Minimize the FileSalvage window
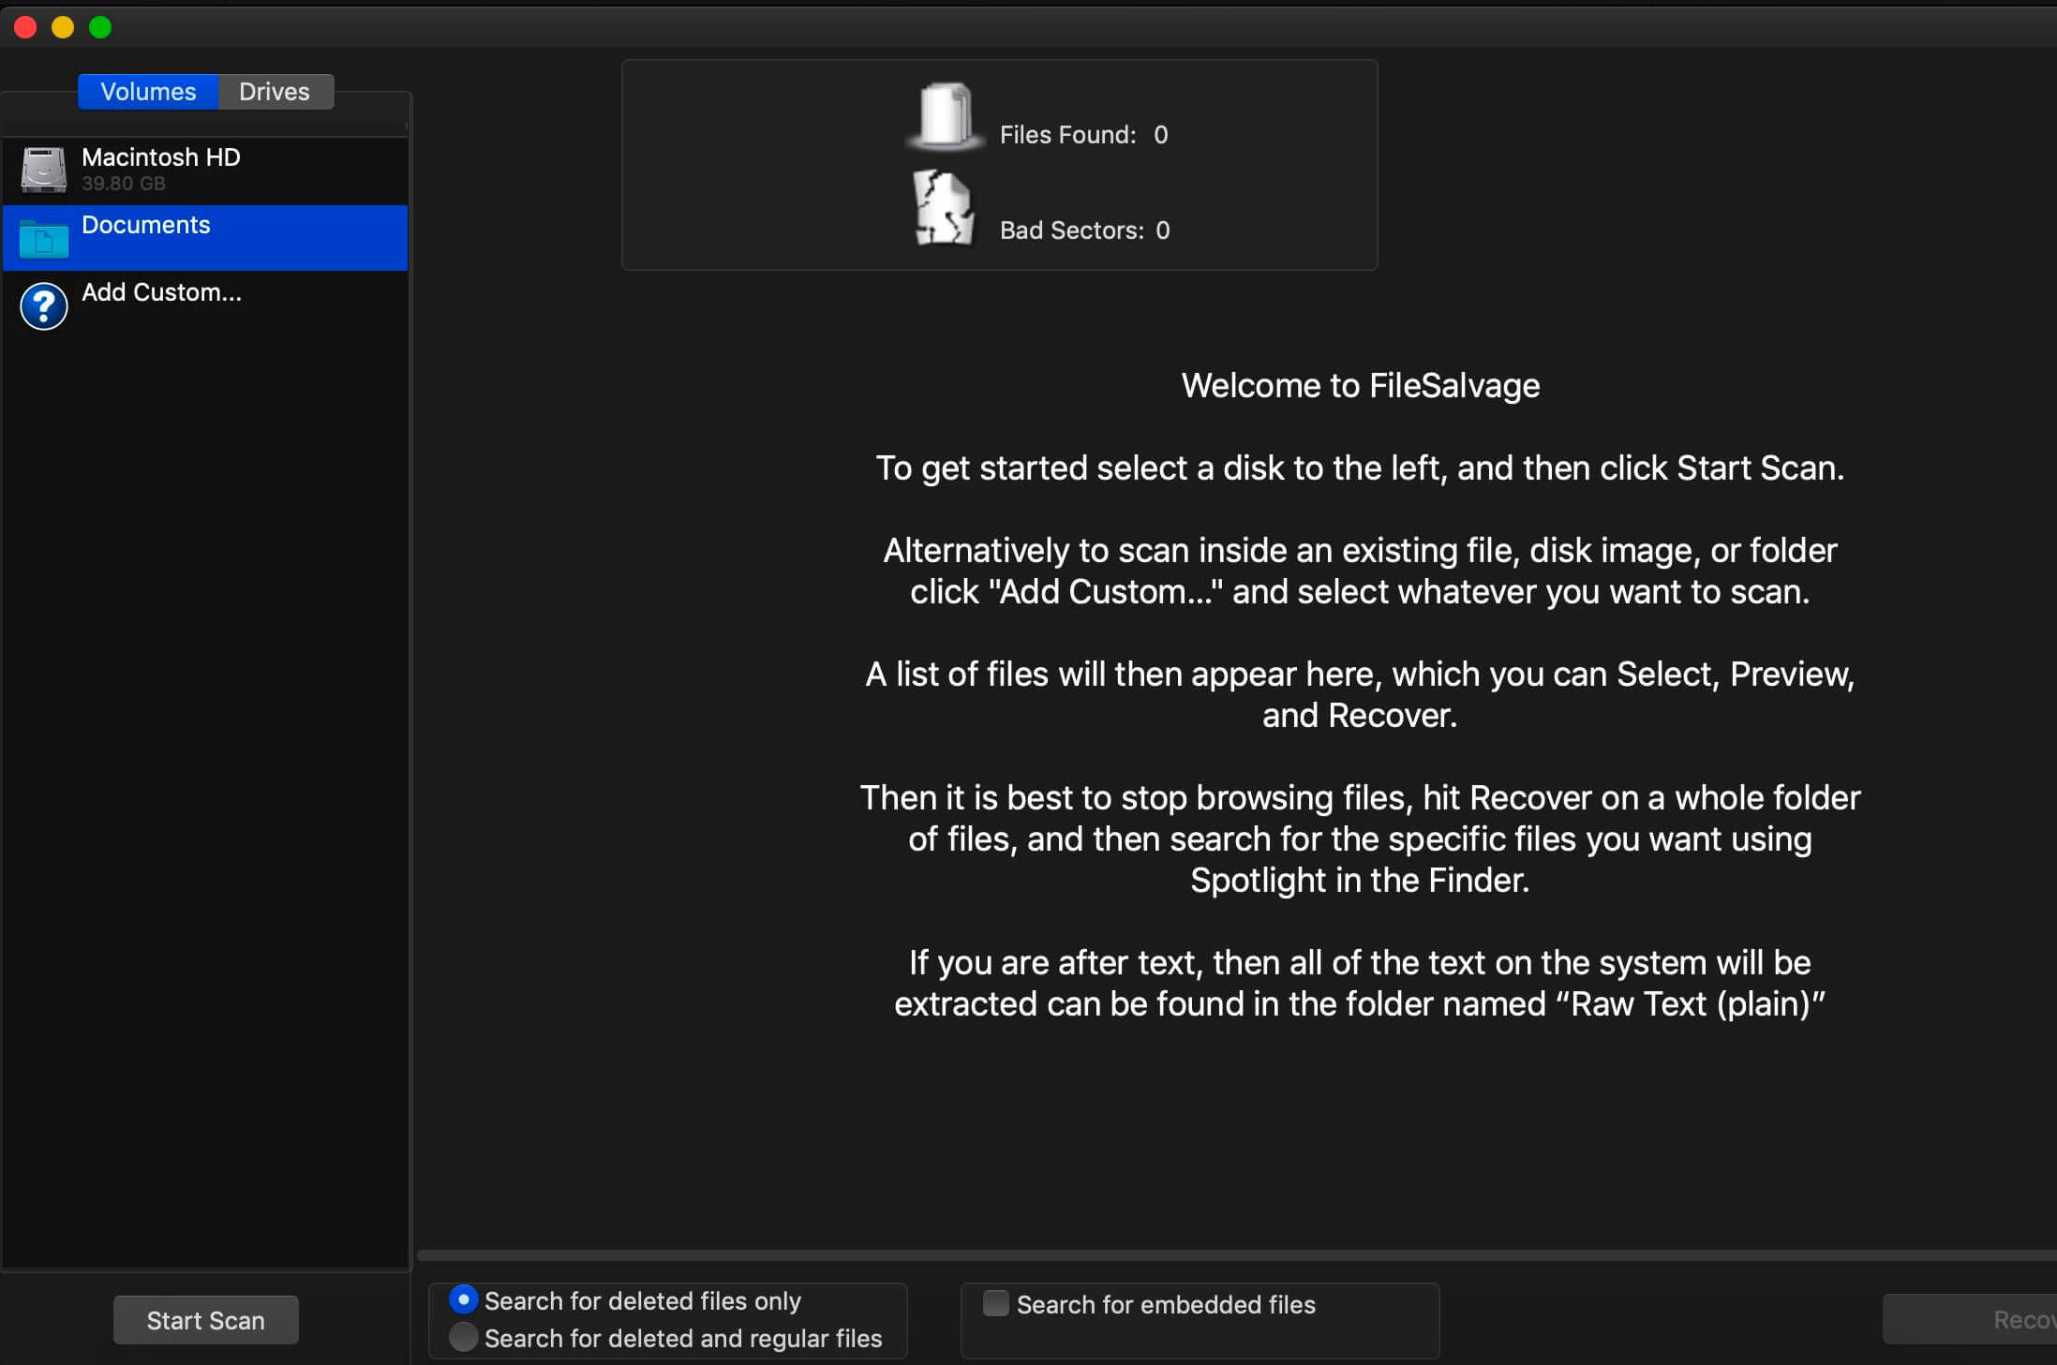 point(63,27)
